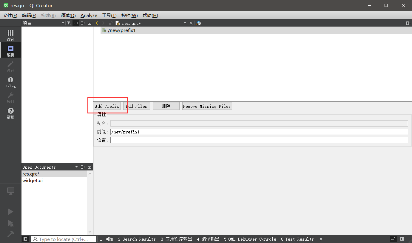The image size is (412, 243).
Task: Open the 5 QML Debugger Console pane
Action: pyautogui.click(x=250, y=239)
